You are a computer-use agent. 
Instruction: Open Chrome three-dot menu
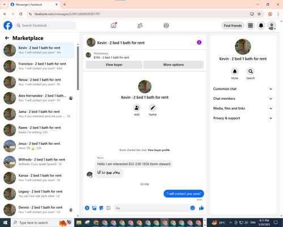point(278,14)
